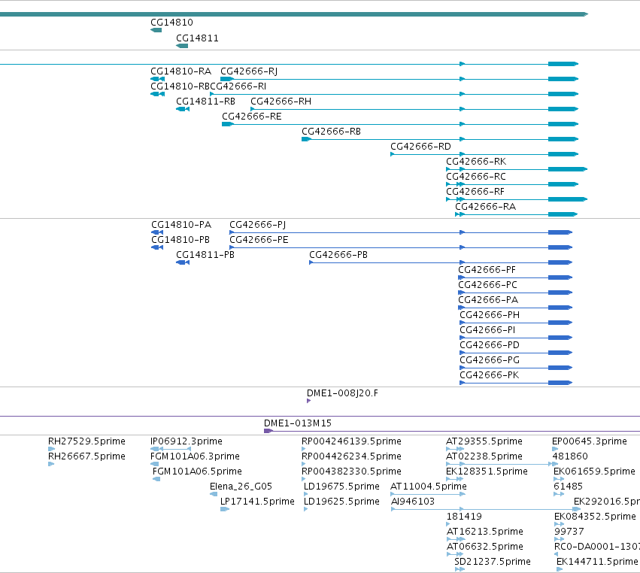Select the CG42666-RC transcript

(476, 177)
